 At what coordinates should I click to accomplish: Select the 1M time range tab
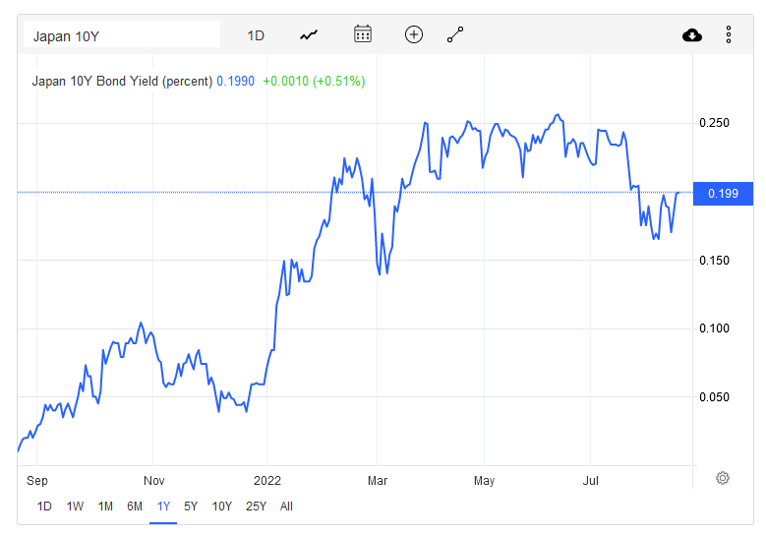[105, 507]
